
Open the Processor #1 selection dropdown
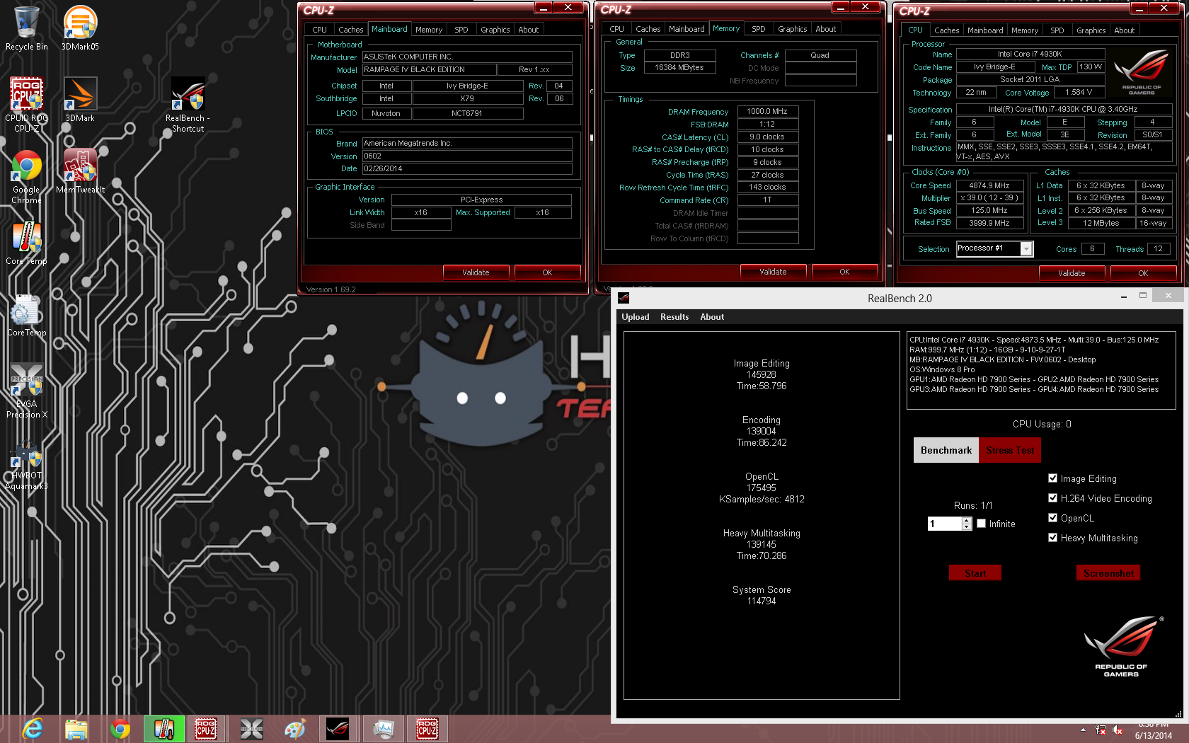[1026, 248]
